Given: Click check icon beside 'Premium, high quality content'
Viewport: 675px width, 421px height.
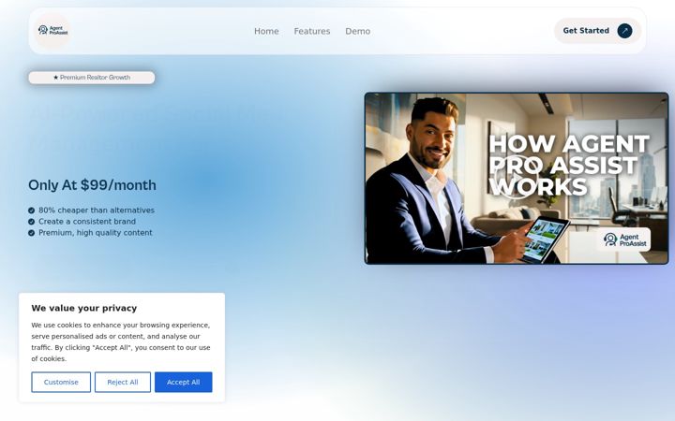Looking at the screenshot, I should click(32, 233).
